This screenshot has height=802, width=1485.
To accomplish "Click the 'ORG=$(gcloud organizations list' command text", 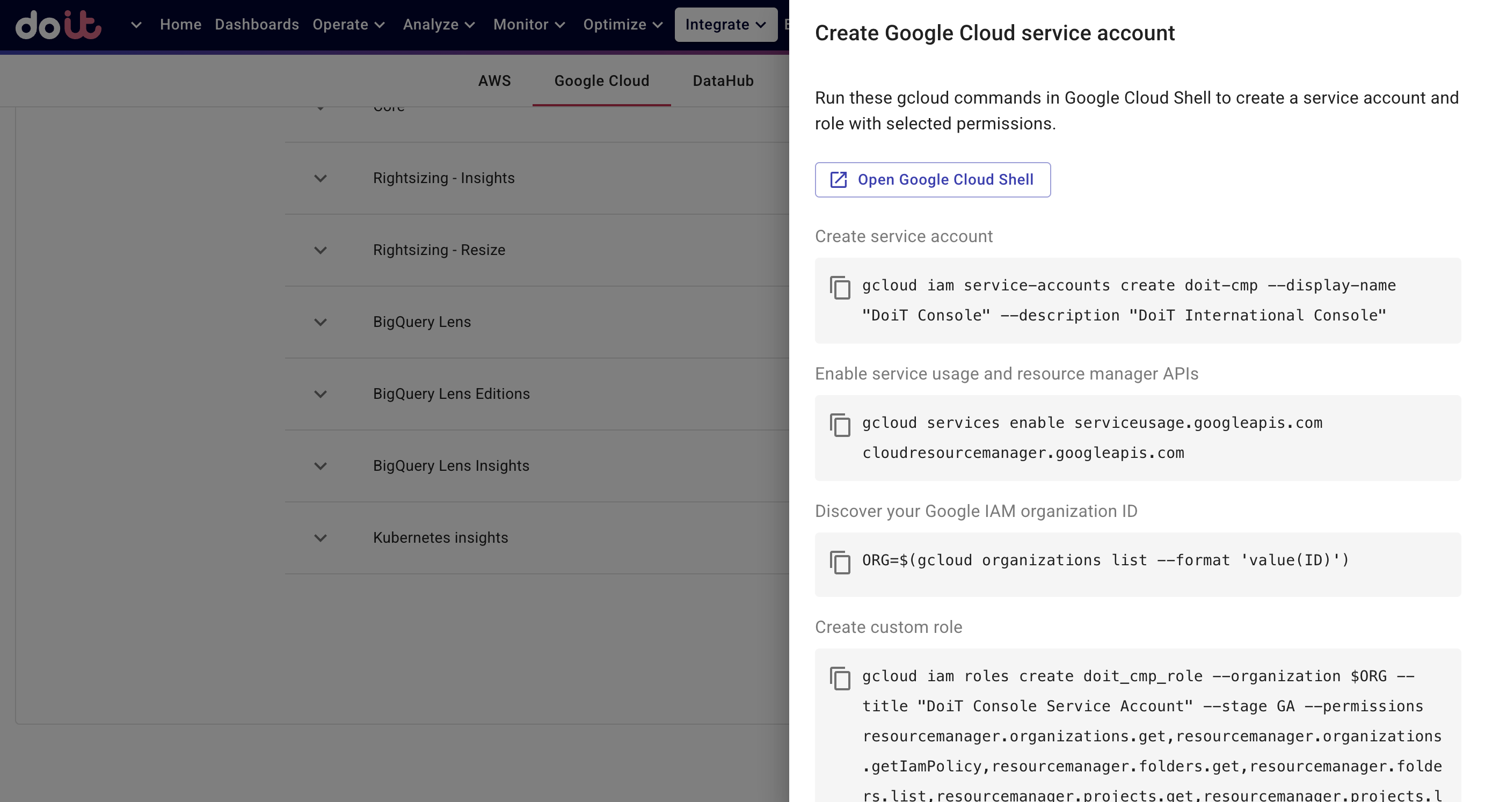I will click(1105, 560).
